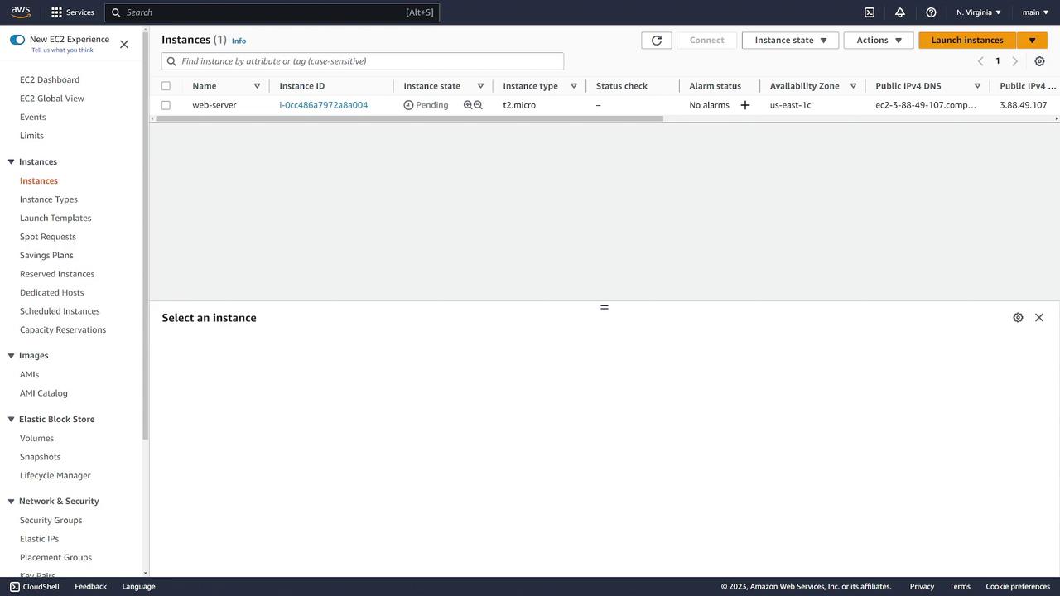1060x596 pixels.
Task: Click Tell us what you think link
Action: click(62, 50)
